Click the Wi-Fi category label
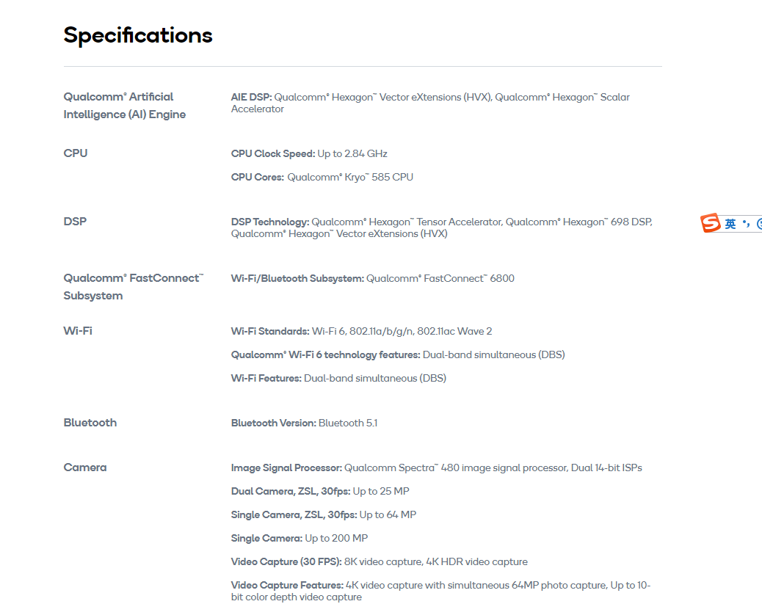This screenshot has height=604, width=762. click(x=78, y=331)
